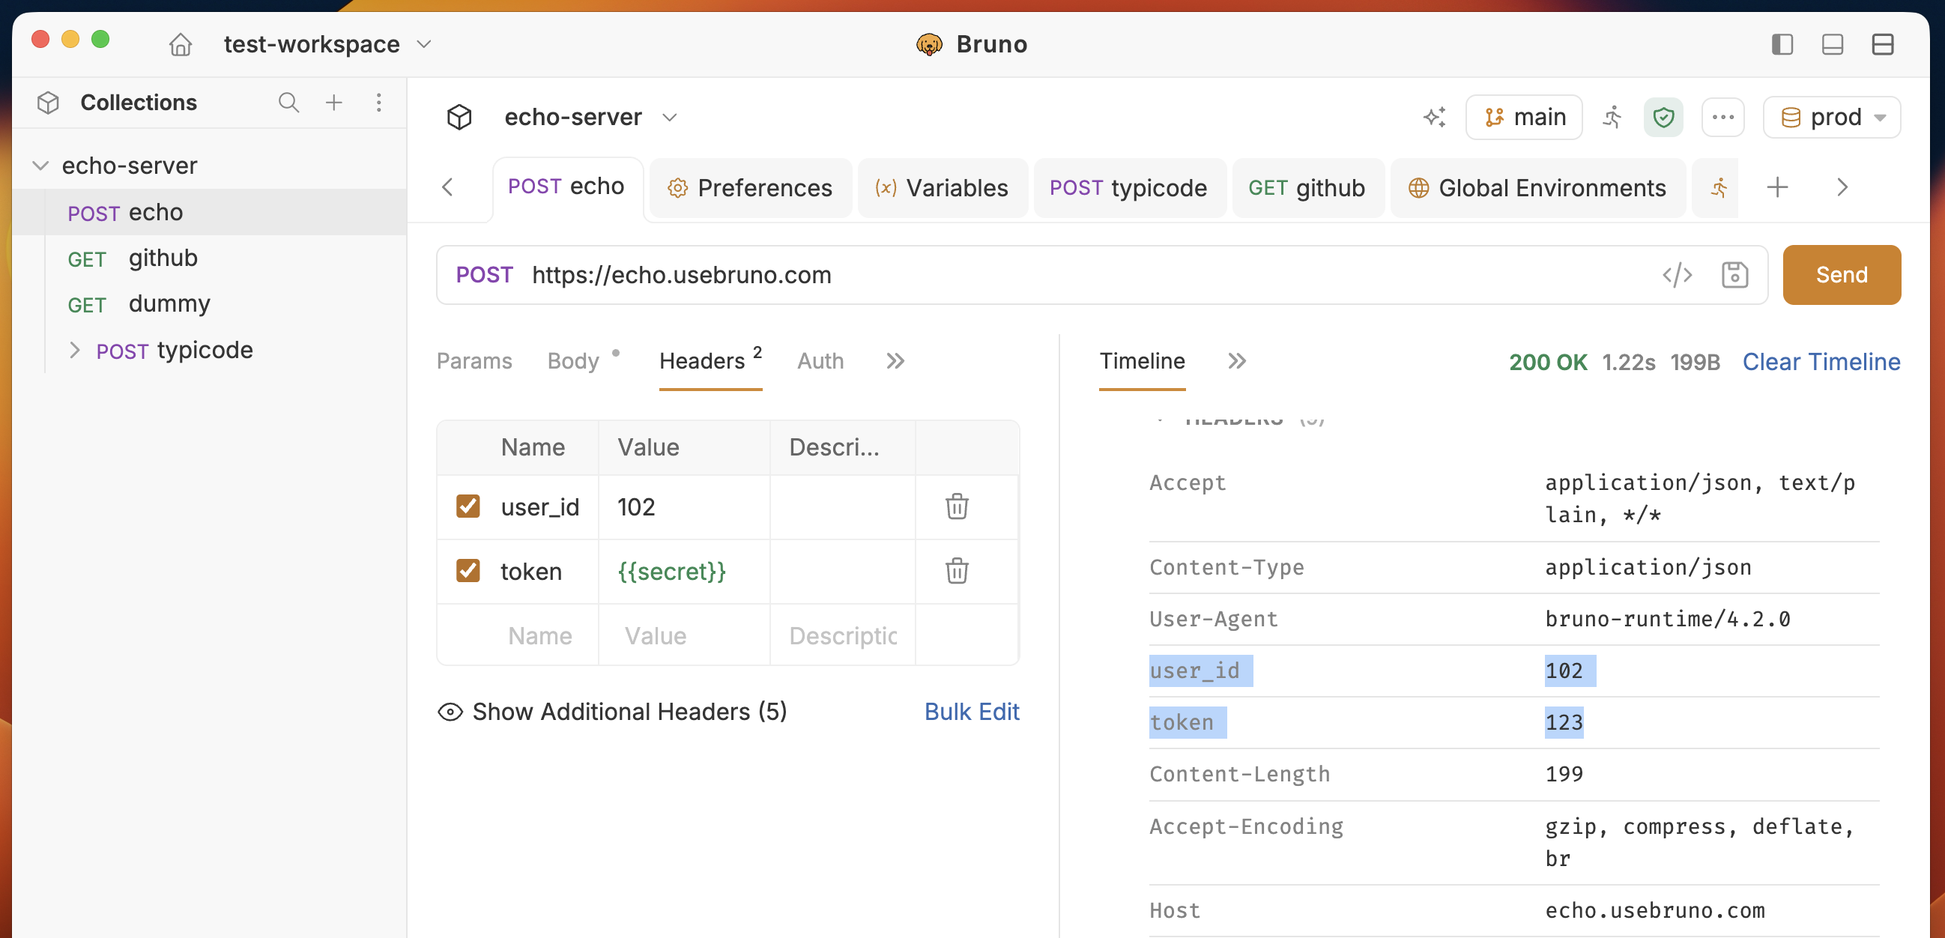
Task: Open the test-workspace switcher dropdown
Action: pyautogui.click(x=327, y=44)
